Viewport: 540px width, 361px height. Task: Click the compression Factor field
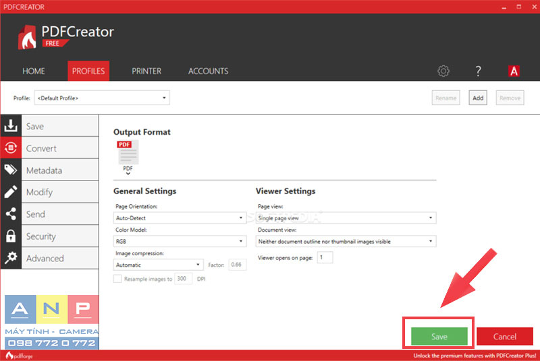(x=238, y=265)
